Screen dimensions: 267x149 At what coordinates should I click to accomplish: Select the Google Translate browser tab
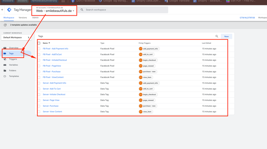pos(177,1)
